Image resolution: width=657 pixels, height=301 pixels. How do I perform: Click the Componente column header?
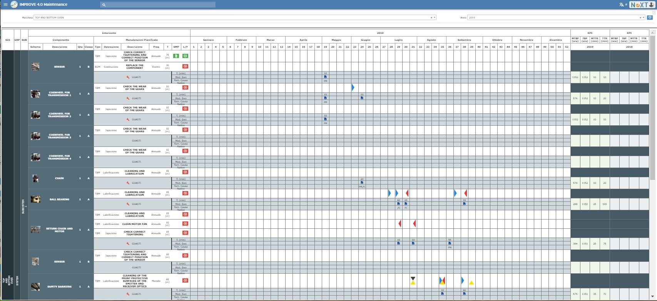point(61,40)
